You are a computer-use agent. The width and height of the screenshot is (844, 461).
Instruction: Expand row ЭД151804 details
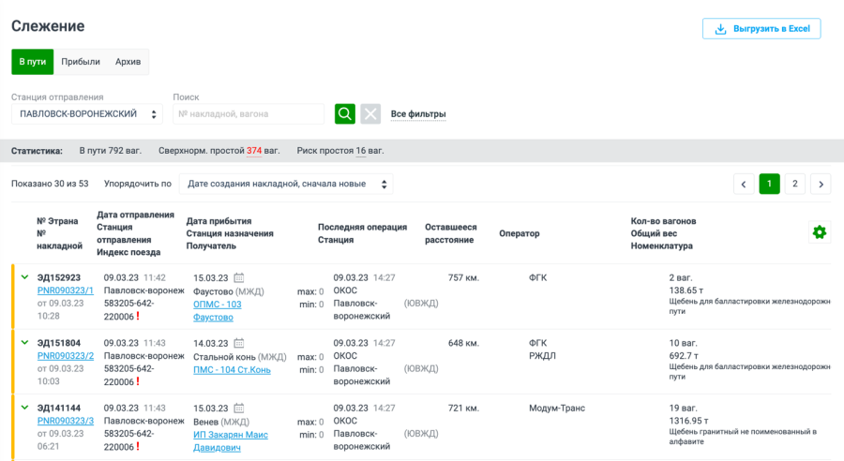pos(24,343)
